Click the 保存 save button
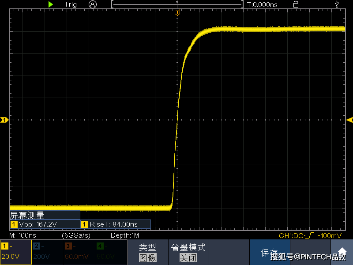 [270, 252]
